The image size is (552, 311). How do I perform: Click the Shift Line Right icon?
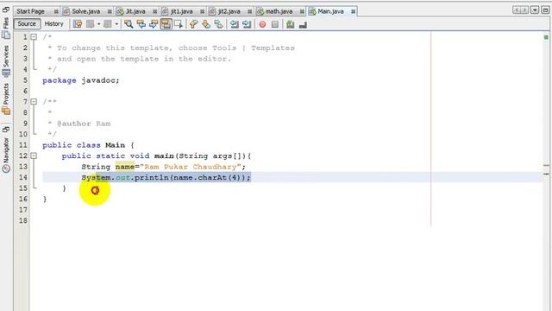247,24
